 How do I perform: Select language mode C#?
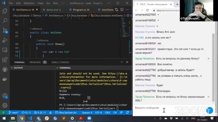(x=115, y=113)
